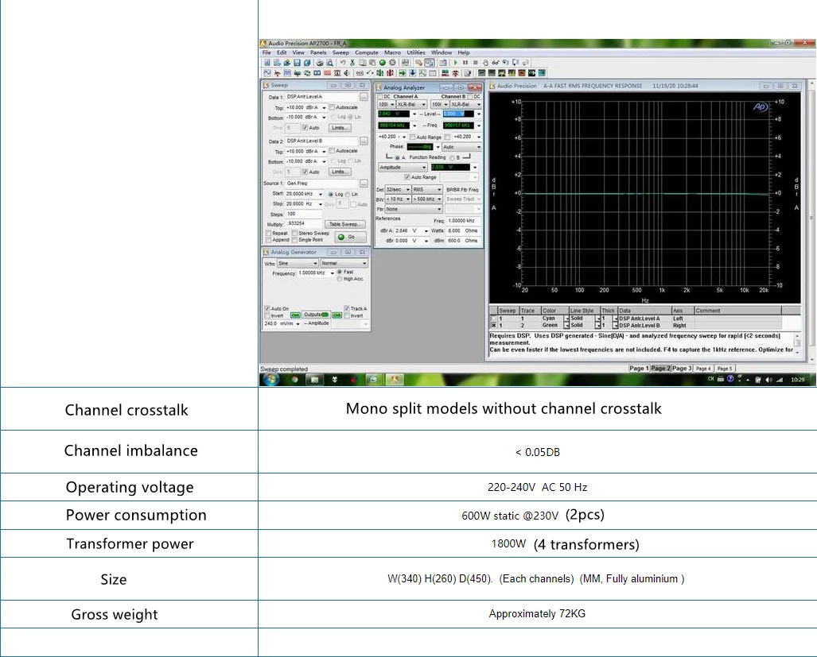Click the undo arrow icon in toolbar

pos(342,62)
